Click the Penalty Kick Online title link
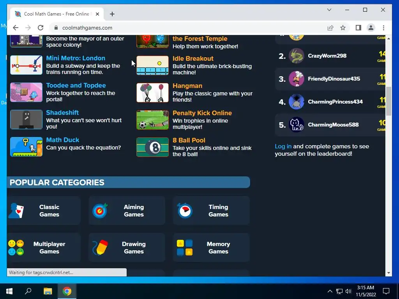Viewport: 399px width, 299px height. [202, 113]
